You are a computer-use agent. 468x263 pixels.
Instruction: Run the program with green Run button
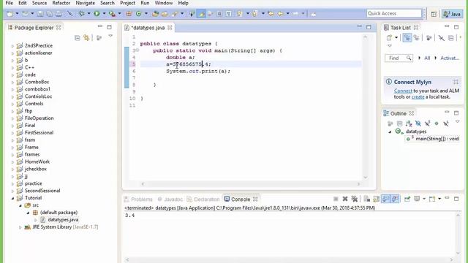point(97,13)
